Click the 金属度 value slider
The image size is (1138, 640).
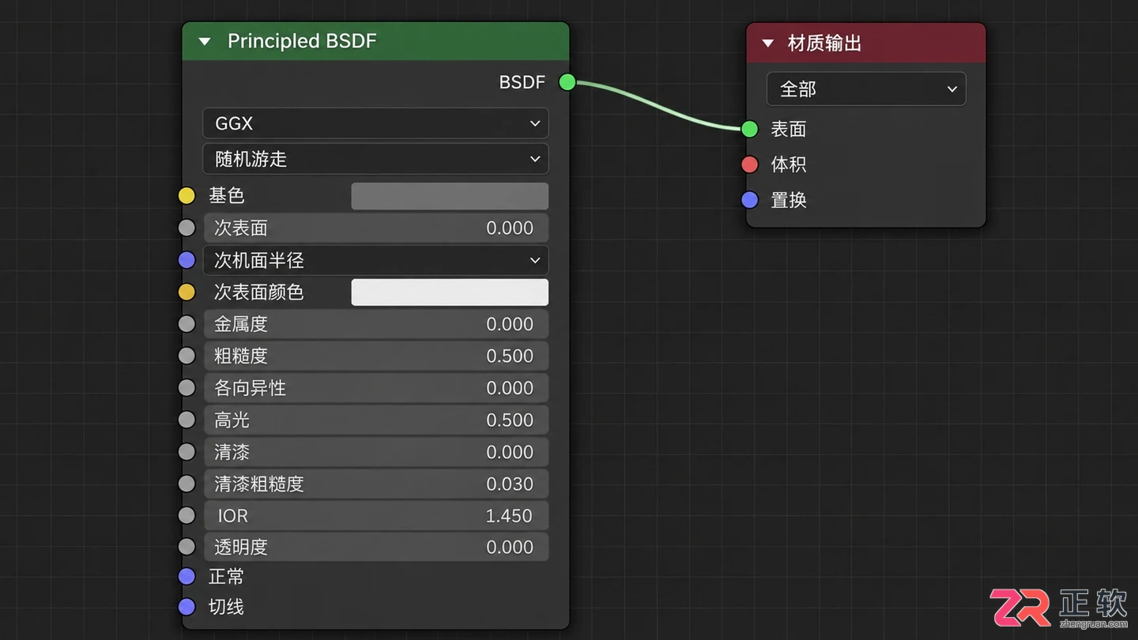pos(375,324)
